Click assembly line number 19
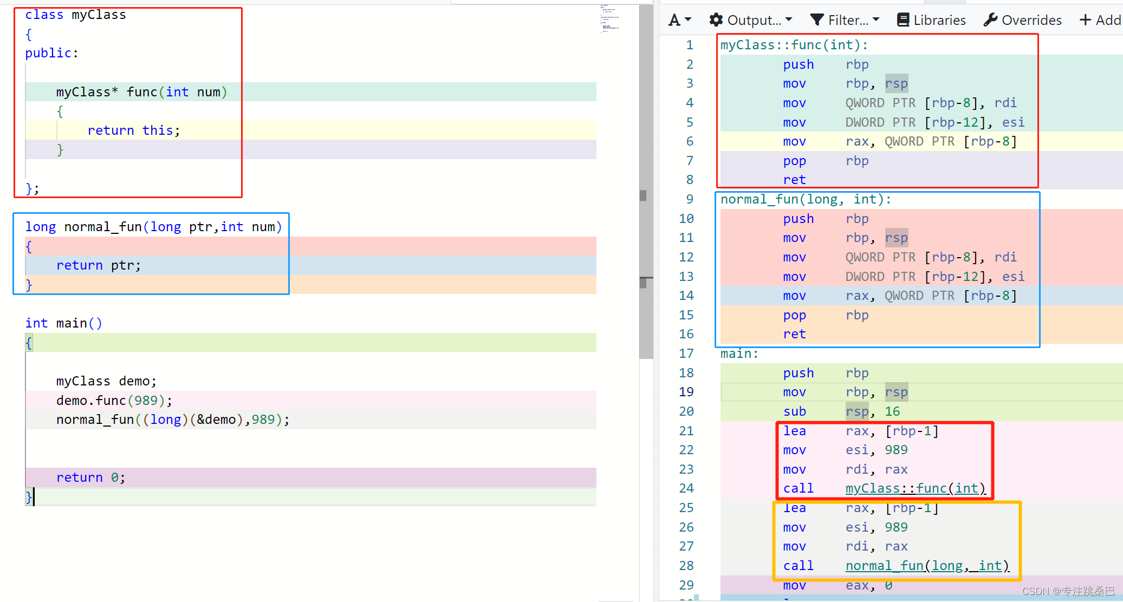1123x602 pixels. coord(686,392)
